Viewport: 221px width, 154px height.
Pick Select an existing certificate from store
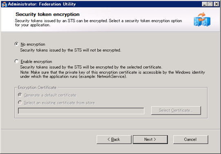20,102
